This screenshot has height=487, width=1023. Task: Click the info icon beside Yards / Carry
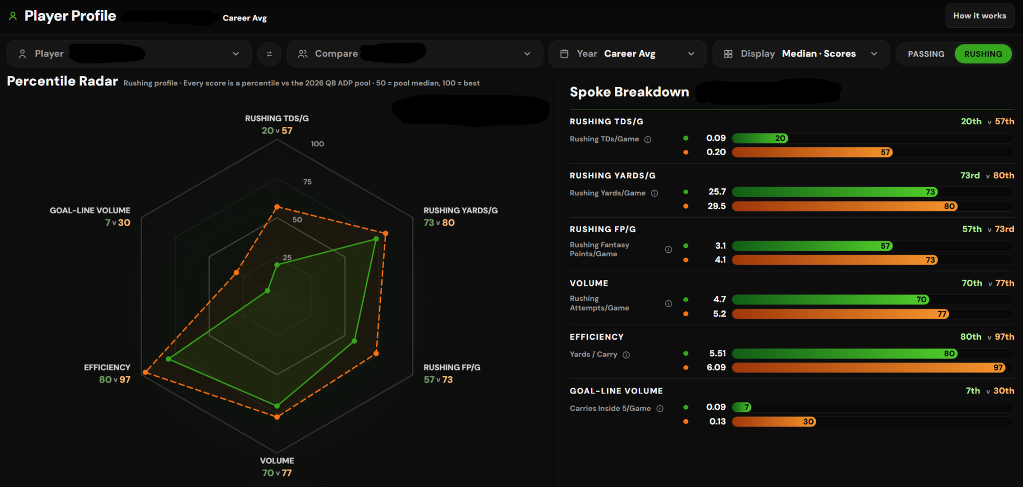(626, 355)
